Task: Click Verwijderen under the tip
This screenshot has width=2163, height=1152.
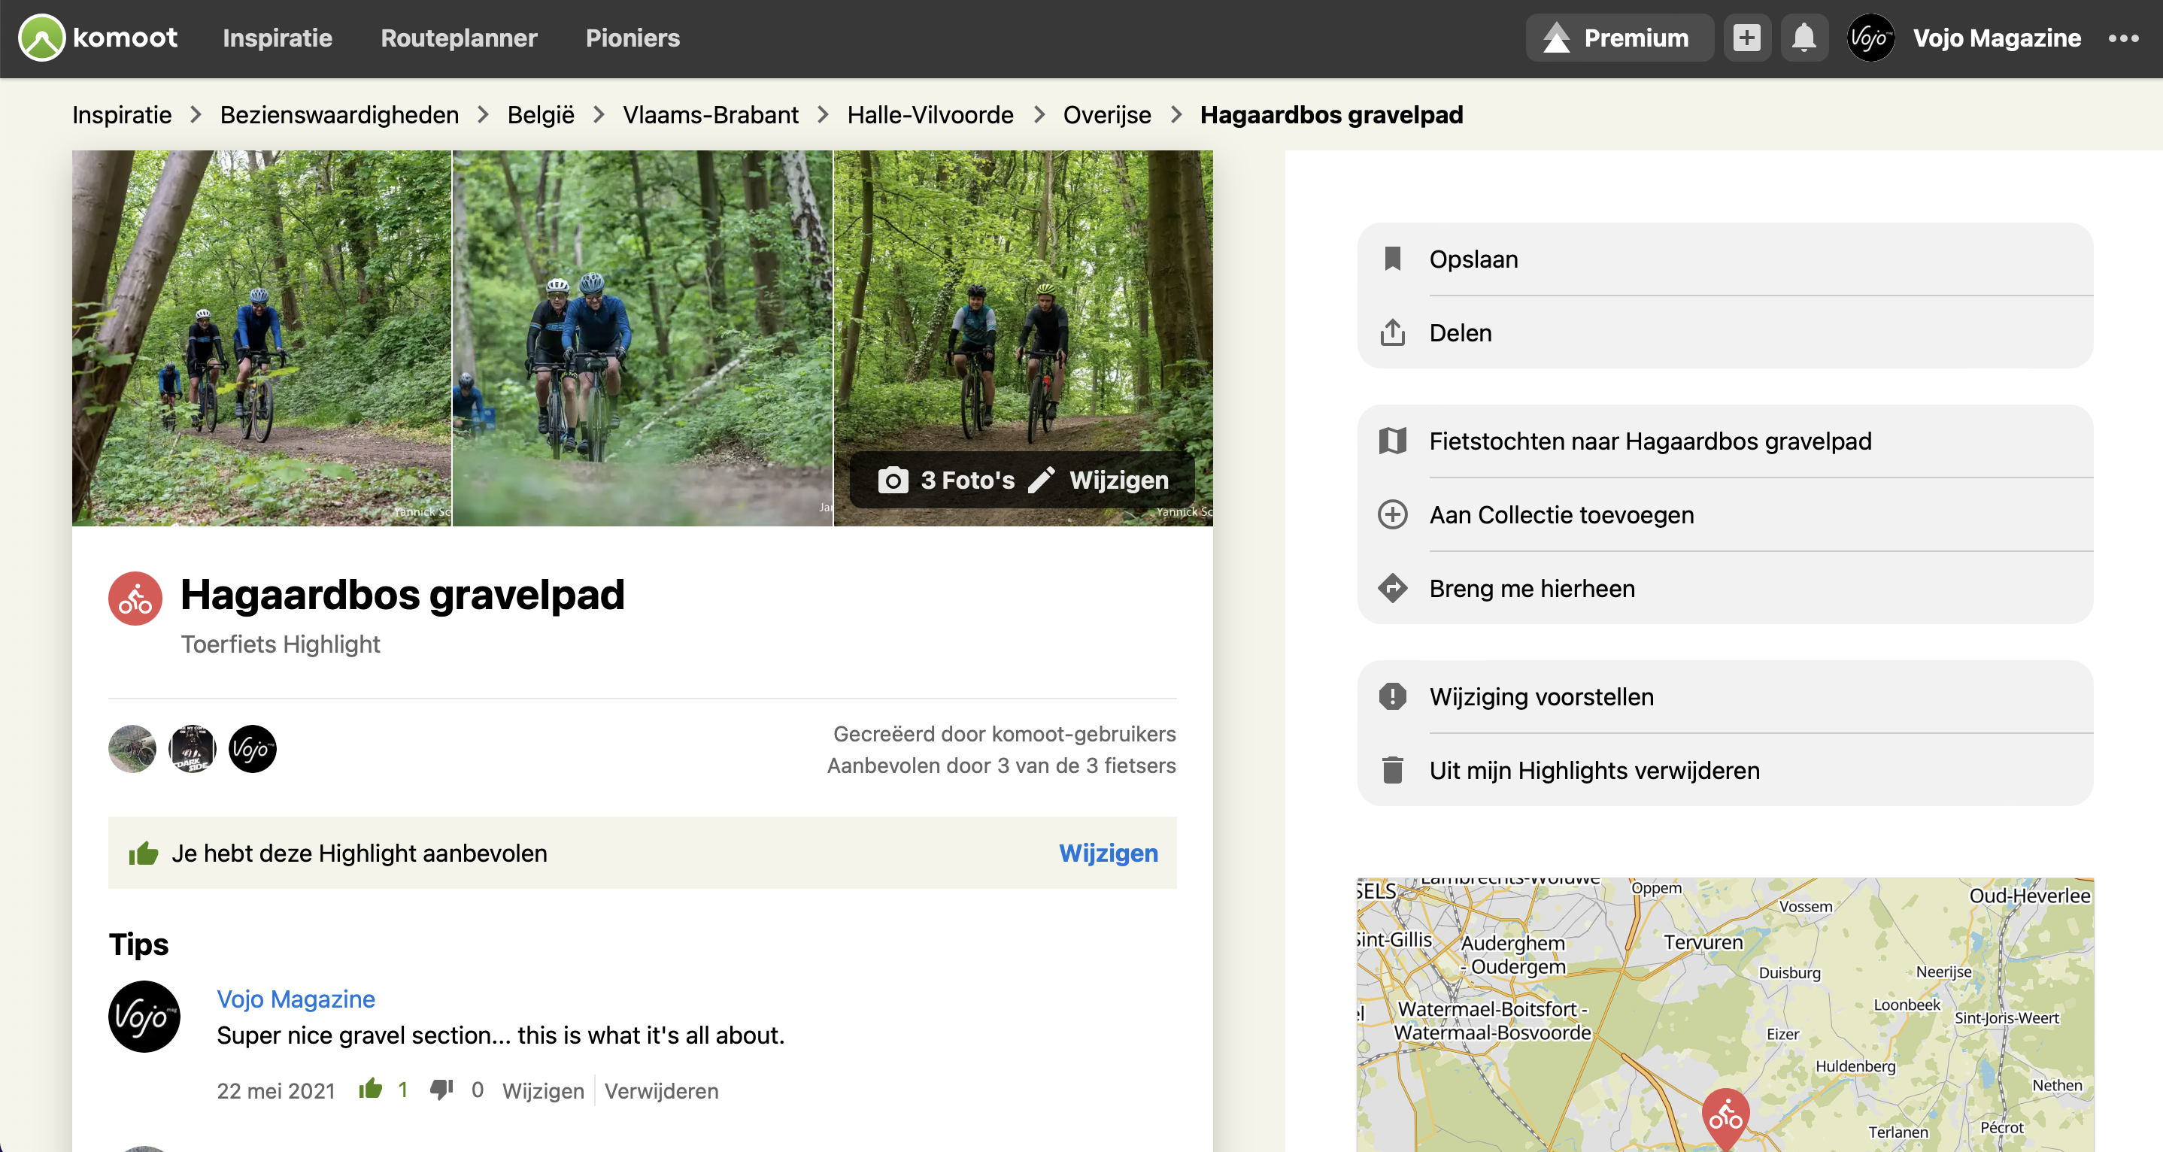Action: (662, 1090)
